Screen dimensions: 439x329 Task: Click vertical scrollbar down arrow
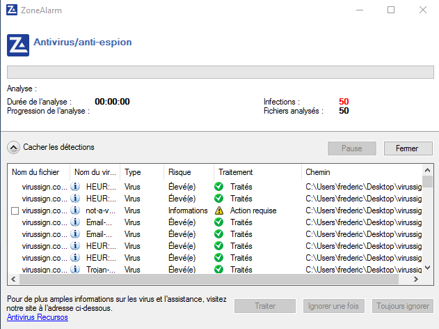pos(427,268)
